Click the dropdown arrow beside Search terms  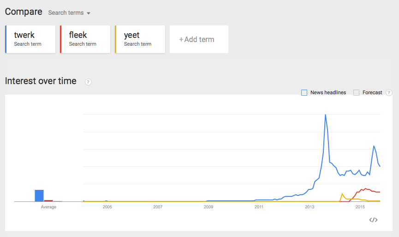(88, 13)
